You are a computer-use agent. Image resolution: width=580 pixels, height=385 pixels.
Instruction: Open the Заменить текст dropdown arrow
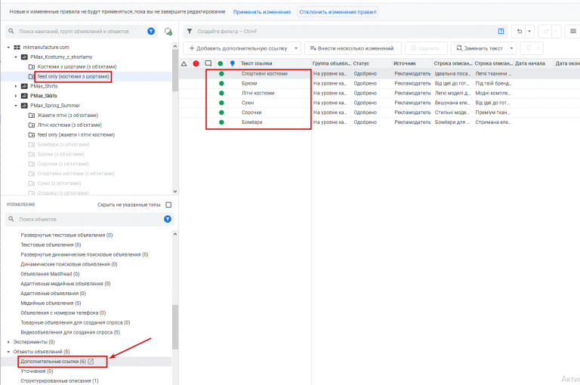(x=511, y=48)
